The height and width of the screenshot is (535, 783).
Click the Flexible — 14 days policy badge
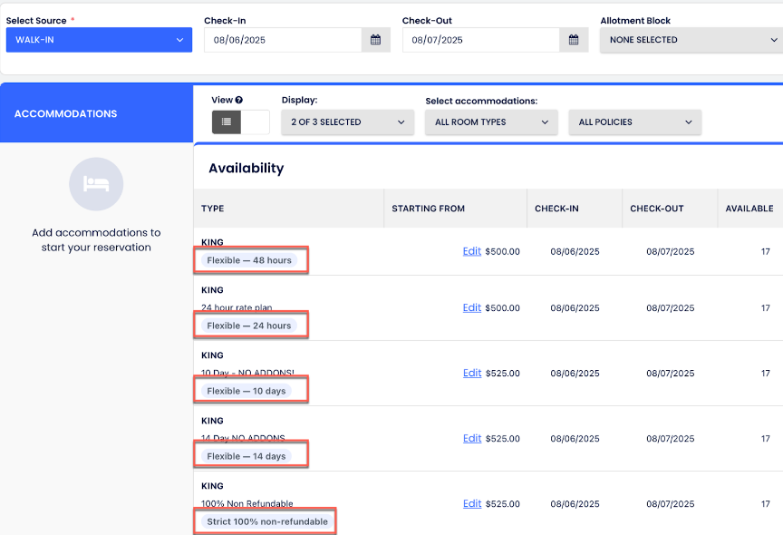tap(246, 456)
